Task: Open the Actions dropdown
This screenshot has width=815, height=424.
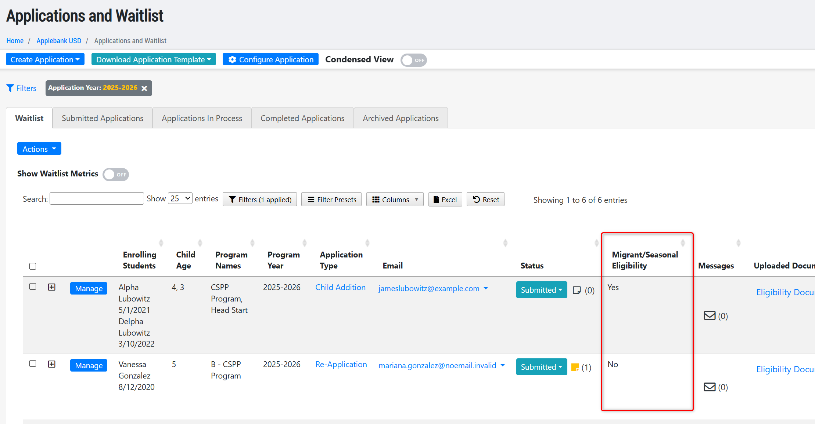Action: click(x=39, y=149)
